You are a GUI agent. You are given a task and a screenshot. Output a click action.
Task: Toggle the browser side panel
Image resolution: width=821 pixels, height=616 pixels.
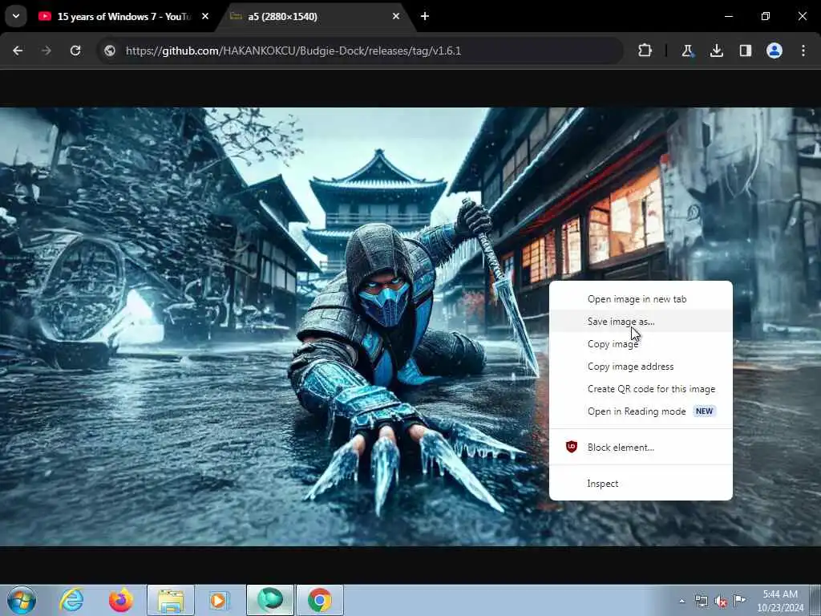[745, 51]
